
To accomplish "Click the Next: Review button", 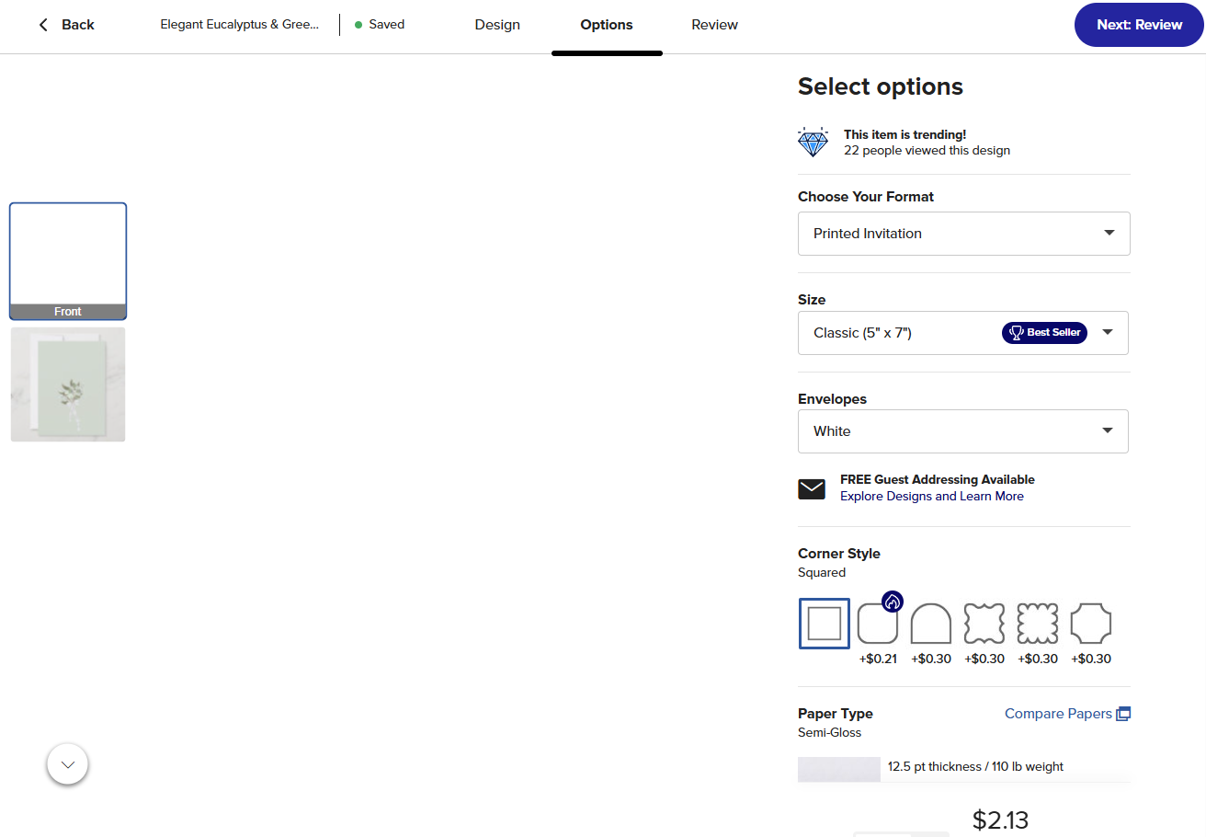I will [1139, 25].
